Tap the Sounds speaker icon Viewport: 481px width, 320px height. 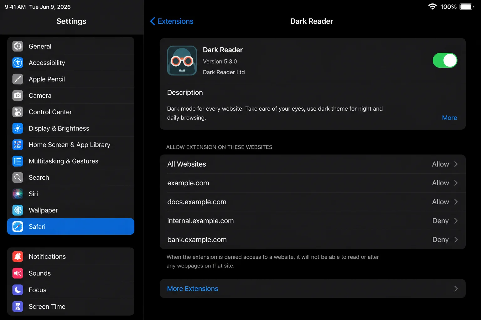(18, 273)
